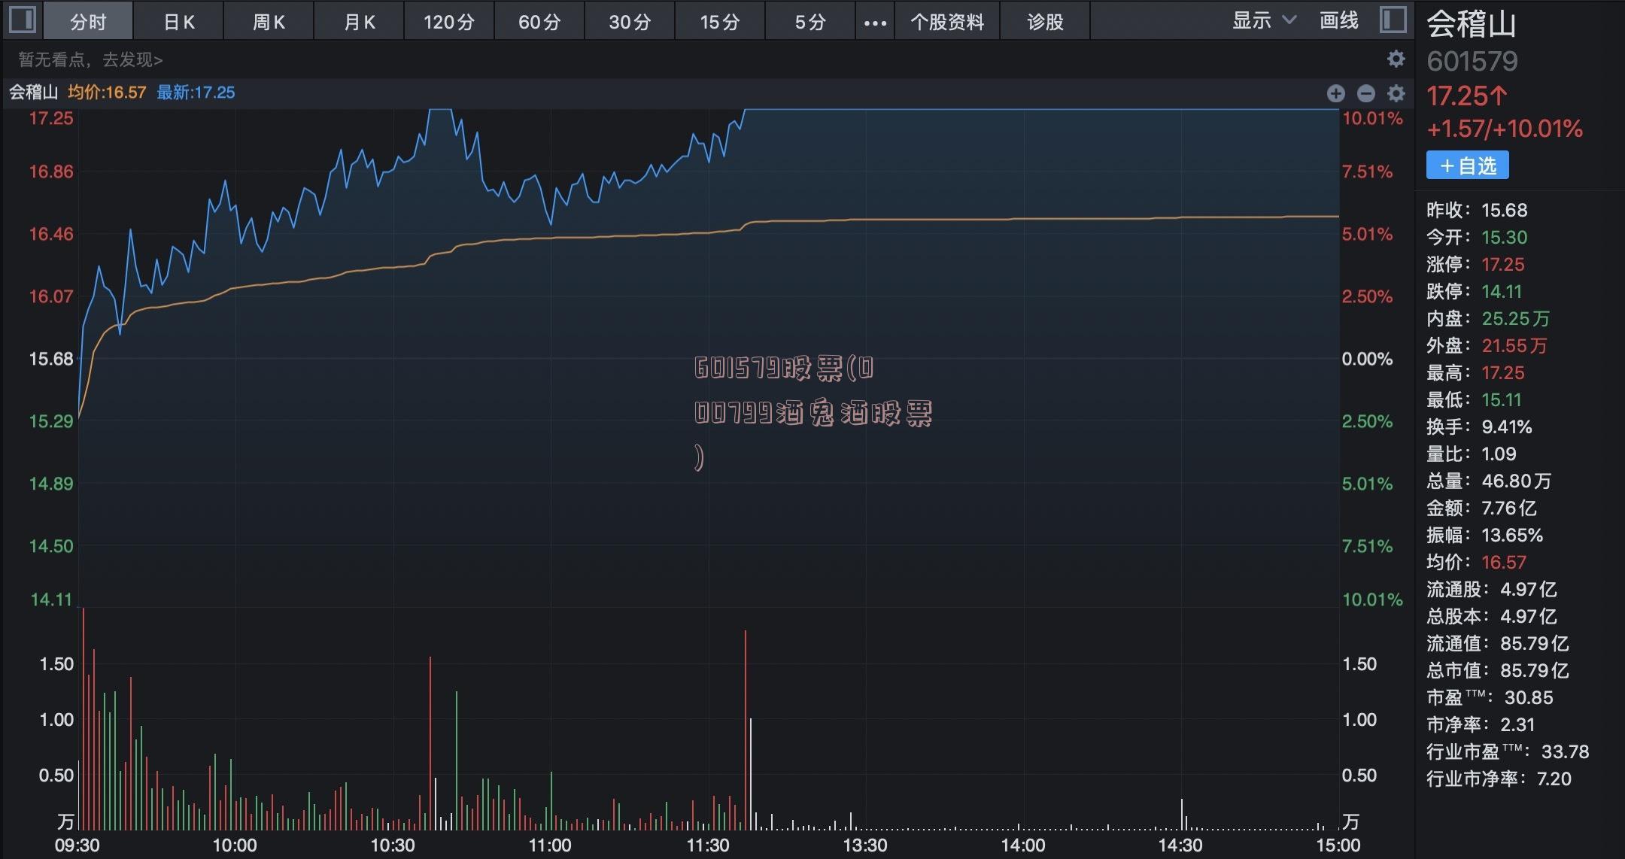
Task: Click the 流通股: 4.97亿 row
Action: (1492, 589)
